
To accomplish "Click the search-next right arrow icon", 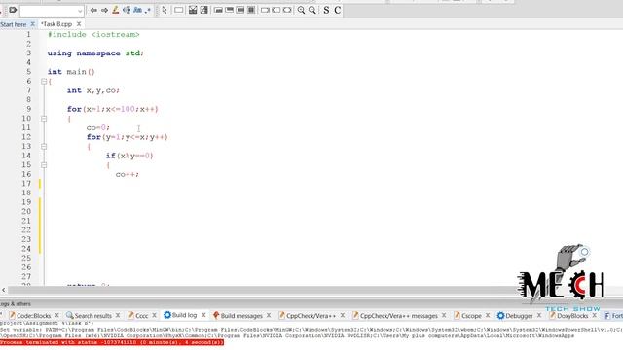I will click(x=104, y=10).
